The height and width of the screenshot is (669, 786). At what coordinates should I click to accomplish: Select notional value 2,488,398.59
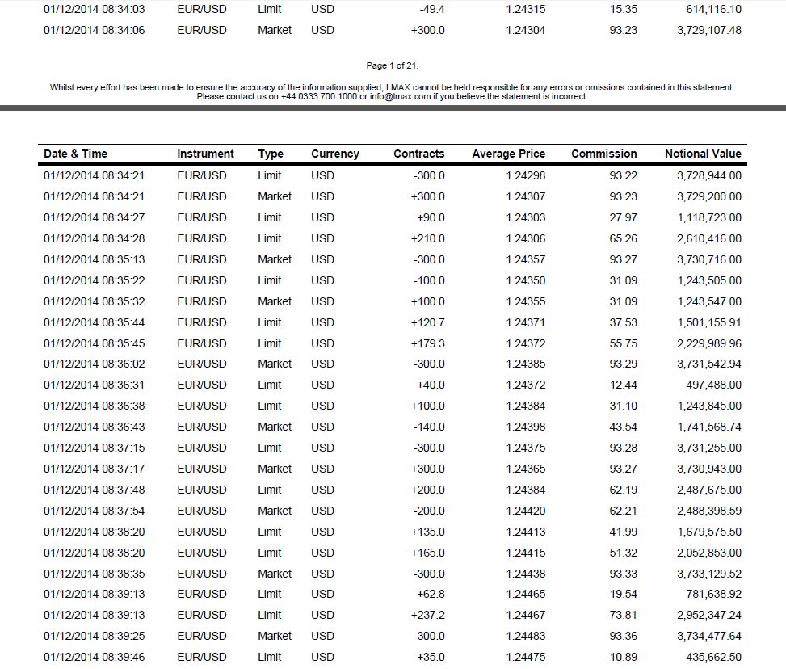coord(708,511)
